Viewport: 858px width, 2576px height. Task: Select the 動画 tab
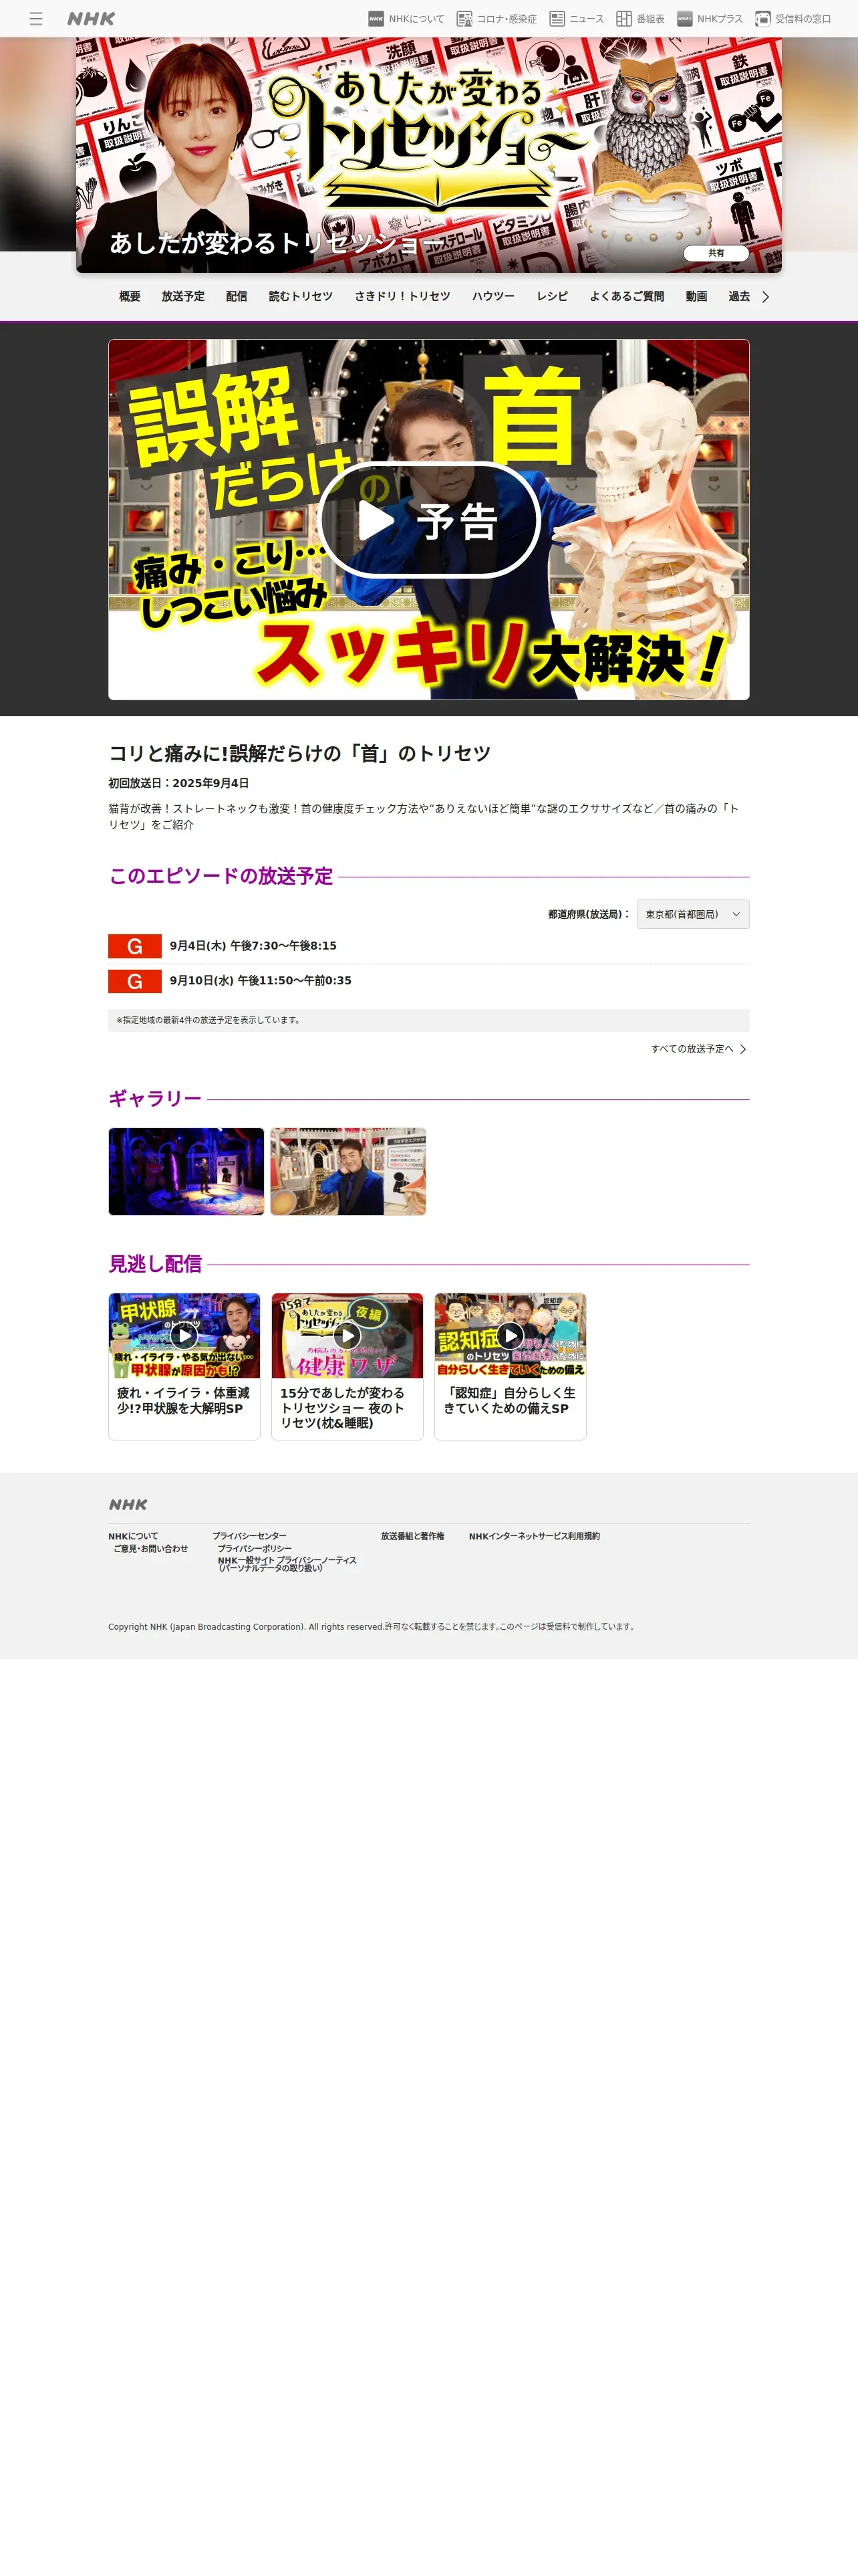point(696,297)
